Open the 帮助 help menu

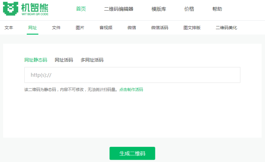217,9
